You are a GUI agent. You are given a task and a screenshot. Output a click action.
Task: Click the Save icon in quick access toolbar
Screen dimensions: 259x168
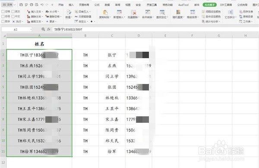21,5
